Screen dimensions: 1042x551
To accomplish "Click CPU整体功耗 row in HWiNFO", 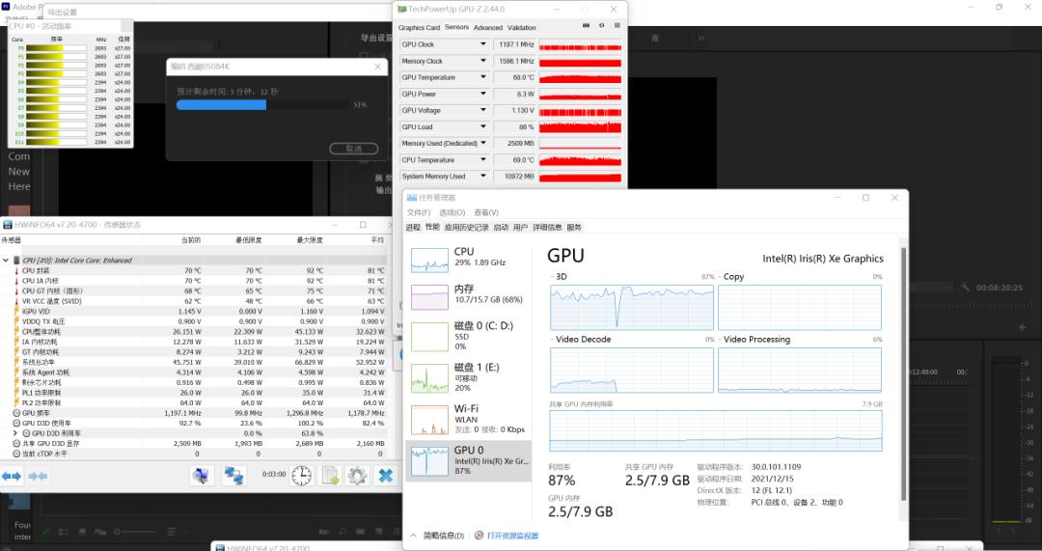I will (x=194, y=332).
